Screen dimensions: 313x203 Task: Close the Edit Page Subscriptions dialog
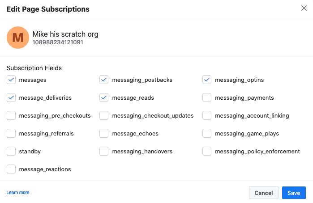[304, 8]
